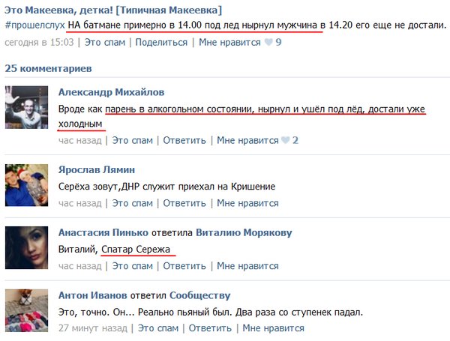Click the heart icon on Александр Михайлов's comment
The height and width of the screenshot is (341, 450).
[x=285, y=140]
